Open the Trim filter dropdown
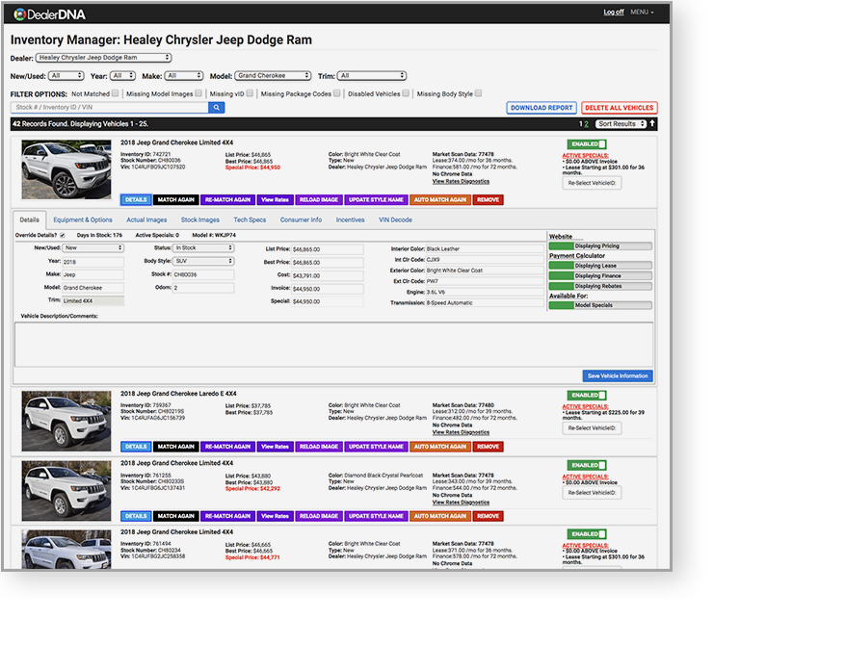 pyautogui.click(x=372, y=76)
